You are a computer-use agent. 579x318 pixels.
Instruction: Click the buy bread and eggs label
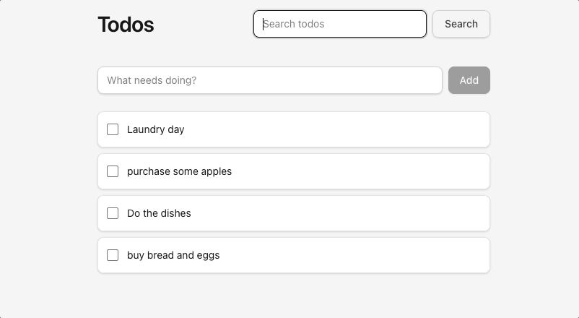point(173,256)
